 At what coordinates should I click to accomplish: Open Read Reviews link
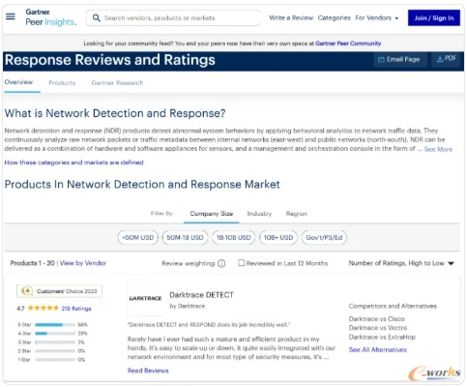[148, 371]
